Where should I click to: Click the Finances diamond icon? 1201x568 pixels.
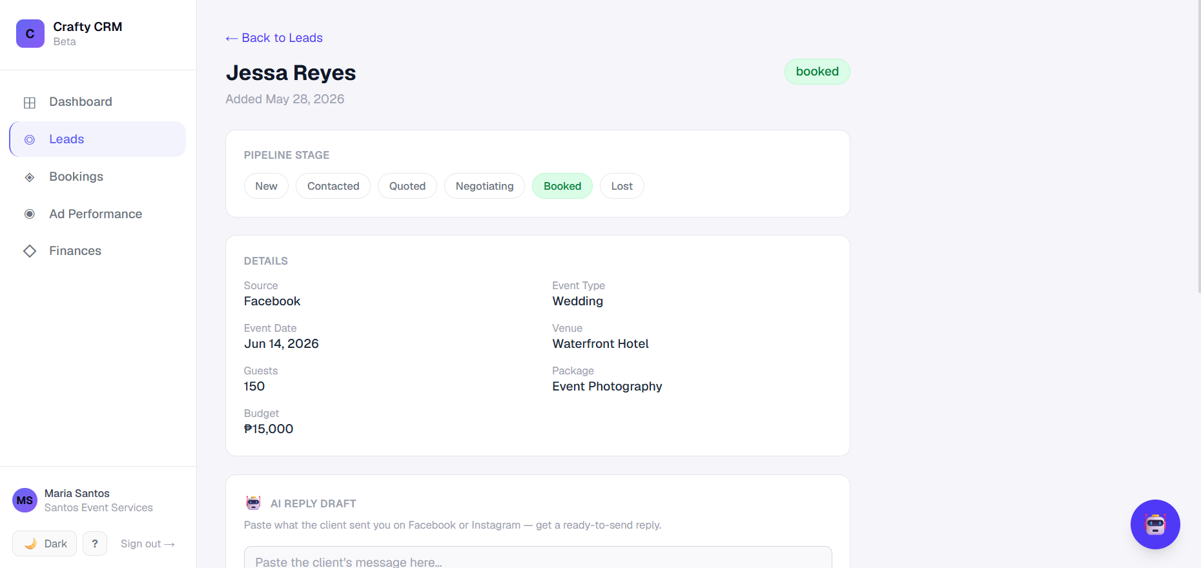click(x=30, y=251)
